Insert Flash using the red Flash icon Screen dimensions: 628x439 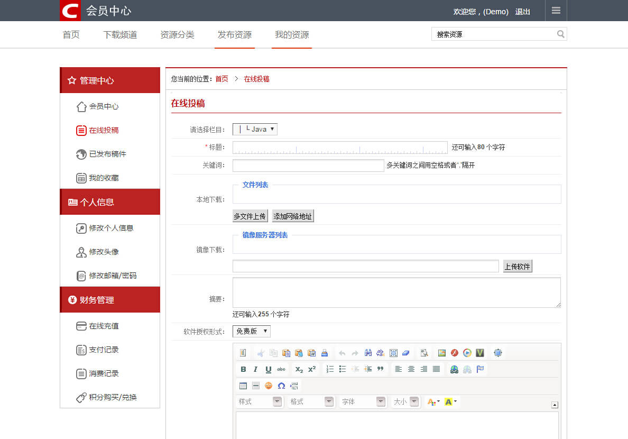coord(455,353)
